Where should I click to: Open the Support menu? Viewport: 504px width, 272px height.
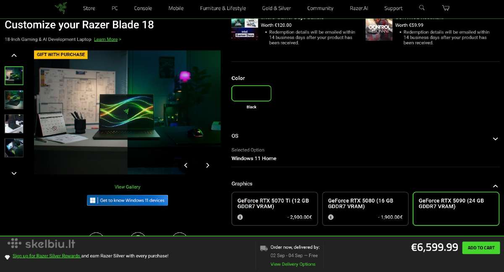394,8
